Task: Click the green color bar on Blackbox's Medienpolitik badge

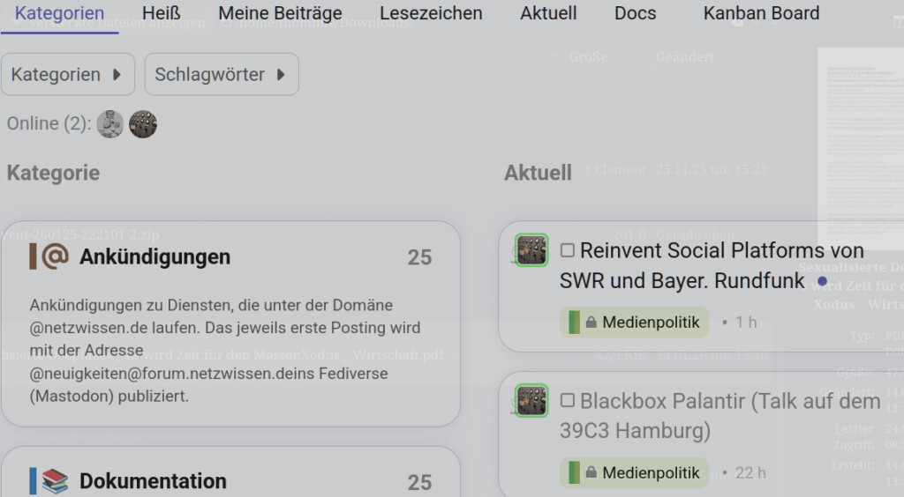Action: [575, 473]
